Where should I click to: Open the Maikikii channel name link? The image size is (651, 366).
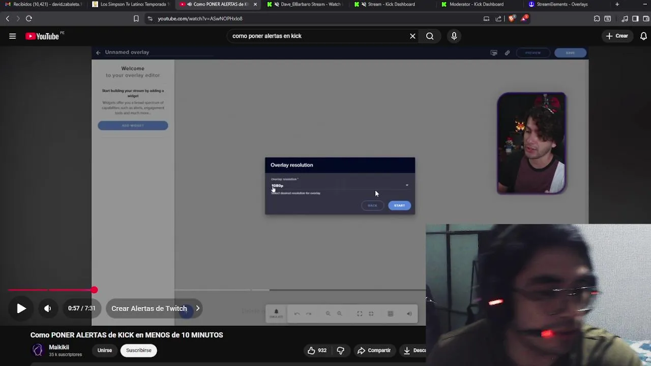(x=59, y=347)
